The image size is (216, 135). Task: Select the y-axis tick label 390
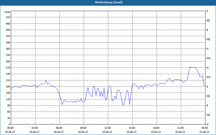click(x=8, y=43)
